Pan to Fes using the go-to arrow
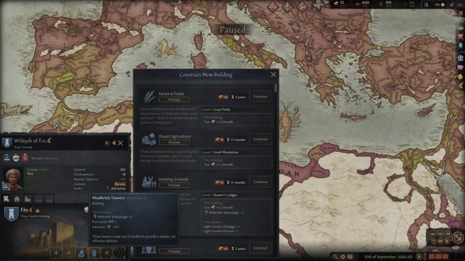The width and height of the screenshot is (465, 261). coord(107,143)
